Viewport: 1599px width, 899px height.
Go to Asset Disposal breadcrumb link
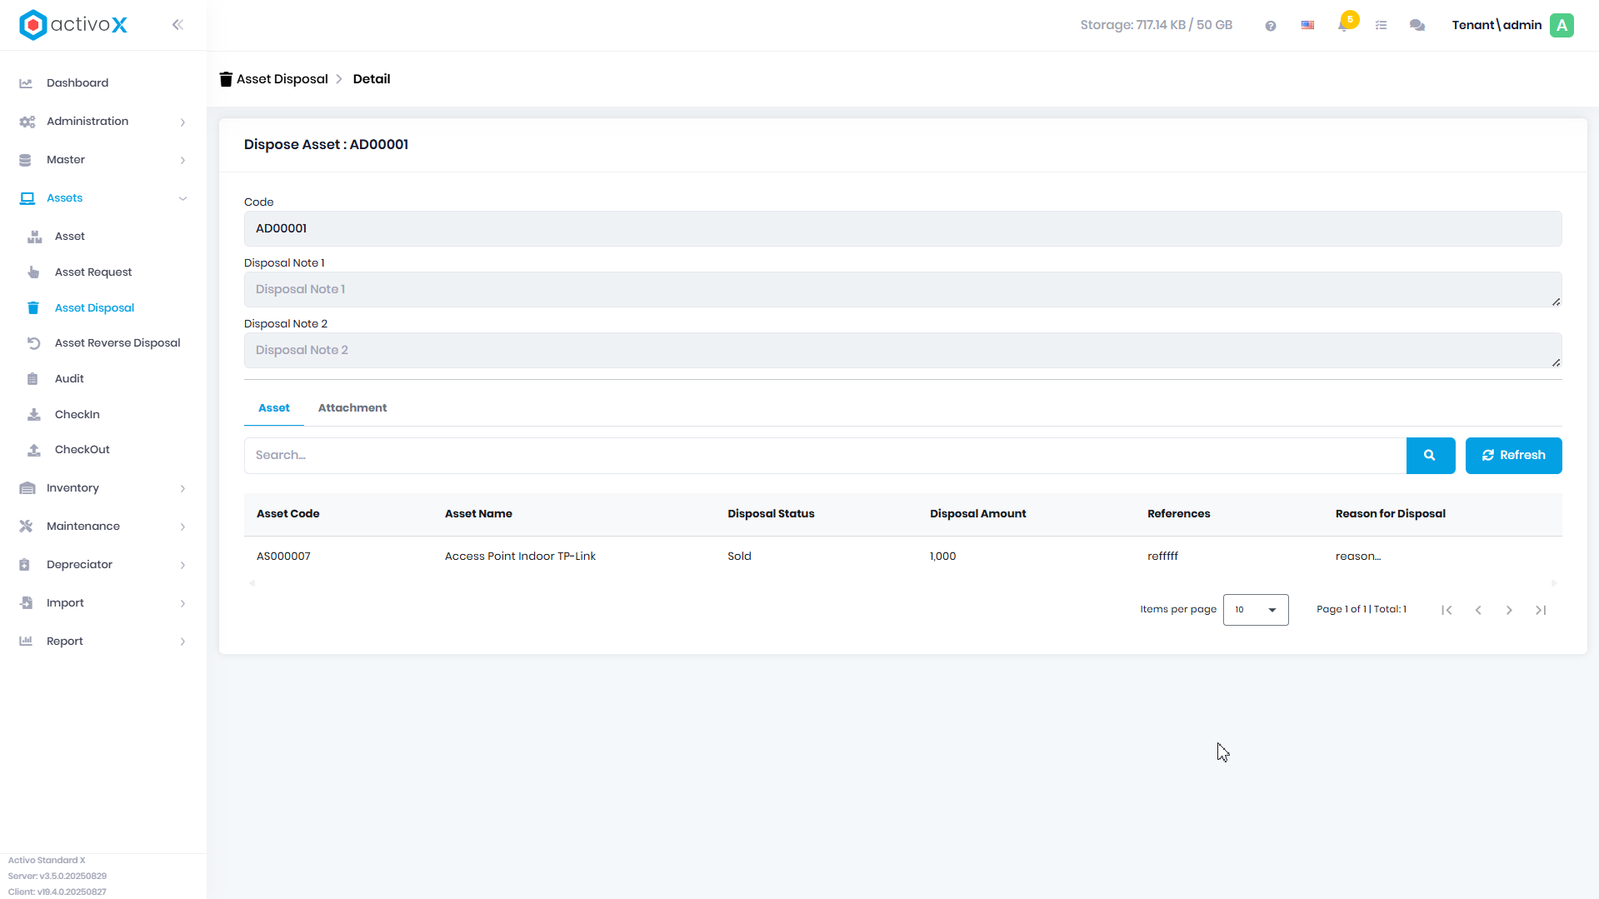coord(282,79)
